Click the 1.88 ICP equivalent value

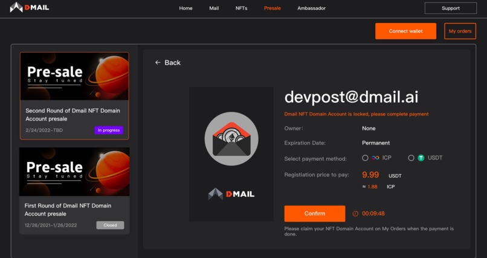point(372,187)
